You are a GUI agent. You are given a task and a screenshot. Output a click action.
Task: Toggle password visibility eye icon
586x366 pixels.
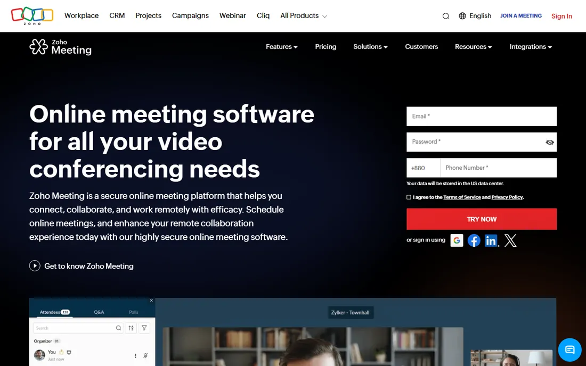click(x=549, y=142)
